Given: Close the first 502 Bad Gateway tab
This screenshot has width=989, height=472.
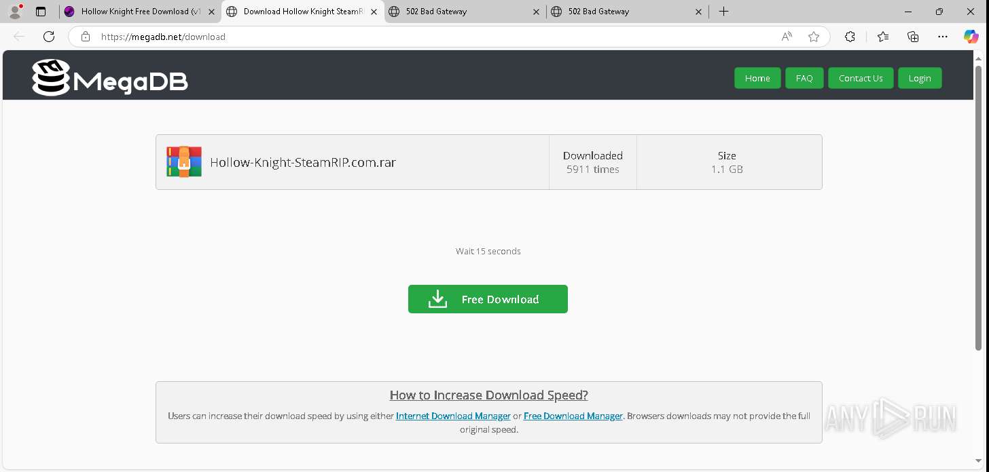Looking at the screenshot, I should tap(536, 12).
